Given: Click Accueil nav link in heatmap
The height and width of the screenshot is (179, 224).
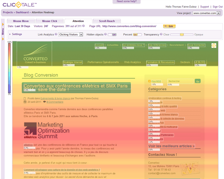Looking at the screenshot, I should click(99, 45).
